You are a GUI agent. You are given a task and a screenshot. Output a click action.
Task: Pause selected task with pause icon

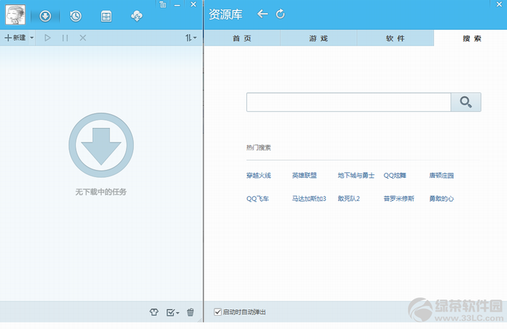click(x=65, y=38)
